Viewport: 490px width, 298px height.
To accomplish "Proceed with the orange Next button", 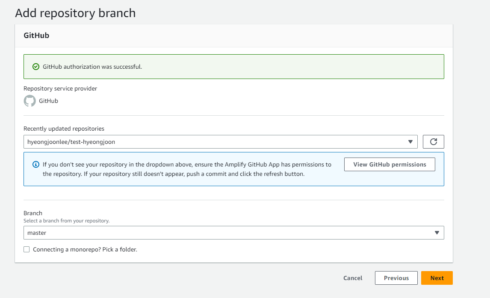I will (x=437, y=278).
